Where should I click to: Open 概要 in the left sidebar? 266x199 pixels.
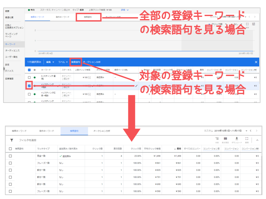point(7,11)
